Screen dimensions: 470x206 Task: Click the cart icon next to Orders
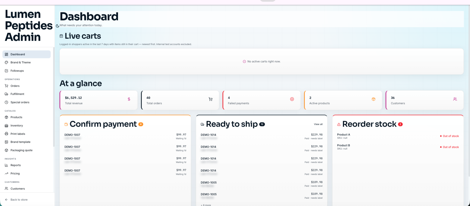6,86
